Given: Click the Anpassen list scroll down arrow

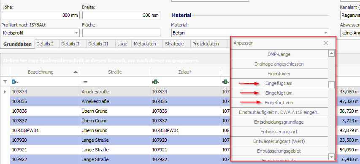Looking at the screenshot, I should [x=331, y=157].
